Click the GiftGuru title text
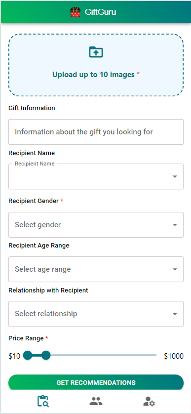This screenshot has width=191, height=414. (x=100, y=12)
